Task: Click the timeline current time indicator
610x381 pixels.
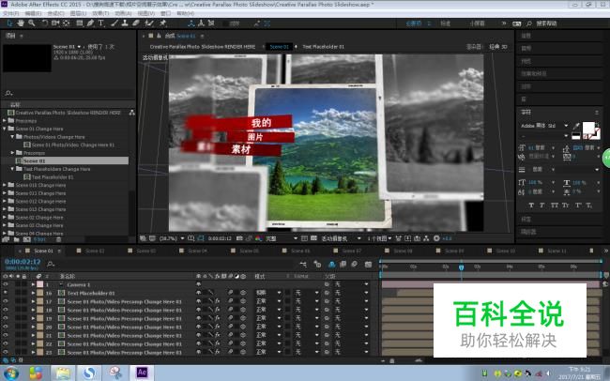Action: point(461,267)
